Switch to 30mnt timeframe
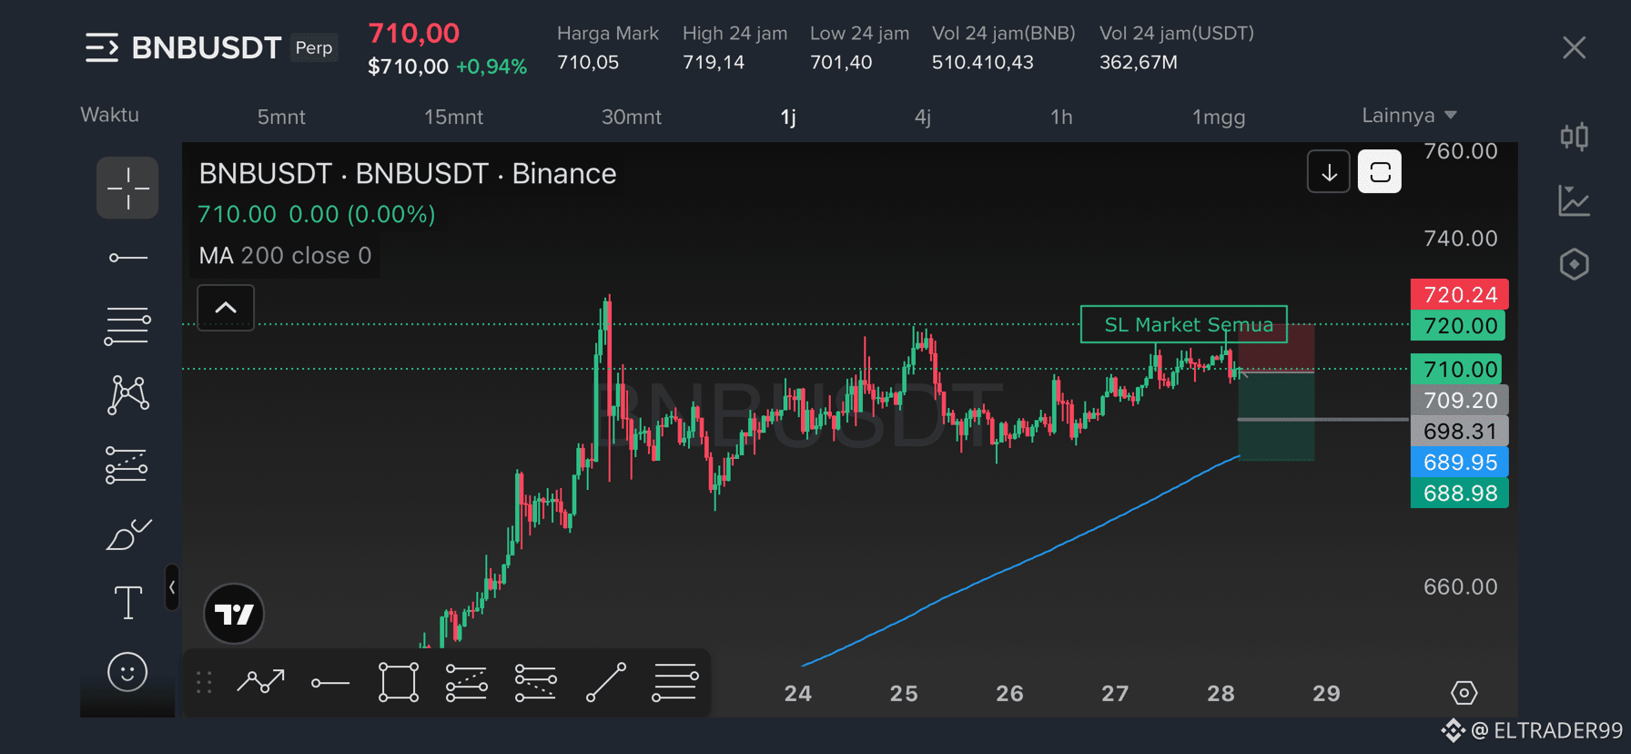This screenshot has height=754, width=1631. pyautogui.click(x=631, y=117)
